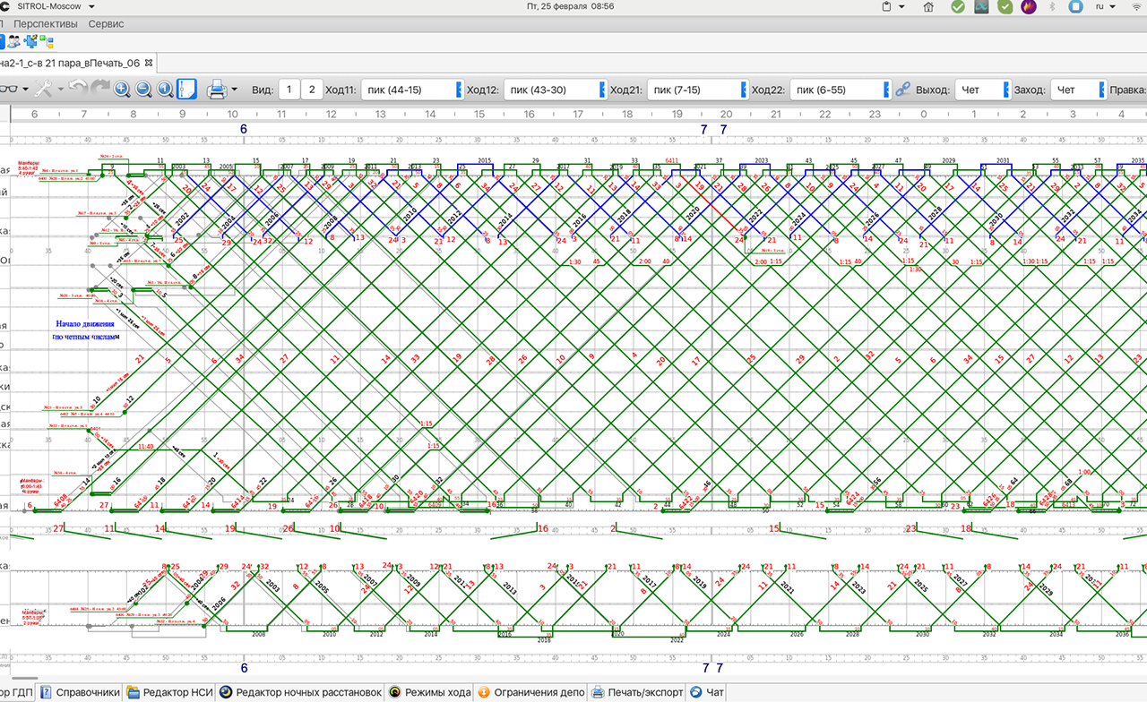Zoom in with the plus magnifier
1147x702 pixels.
(x=122, y=89)
